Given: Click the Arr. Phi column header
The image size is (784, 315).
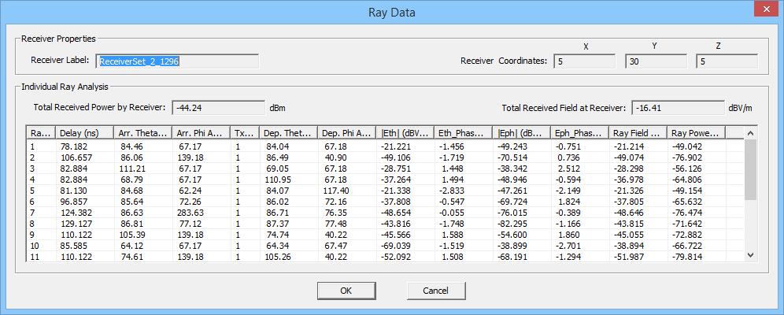Looking at the screenshot, I should 202,133.
